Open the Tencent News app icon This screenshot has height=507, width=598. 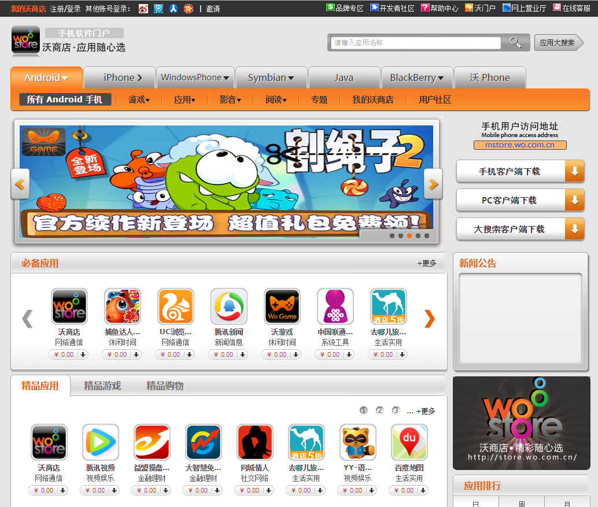[228, 307]
